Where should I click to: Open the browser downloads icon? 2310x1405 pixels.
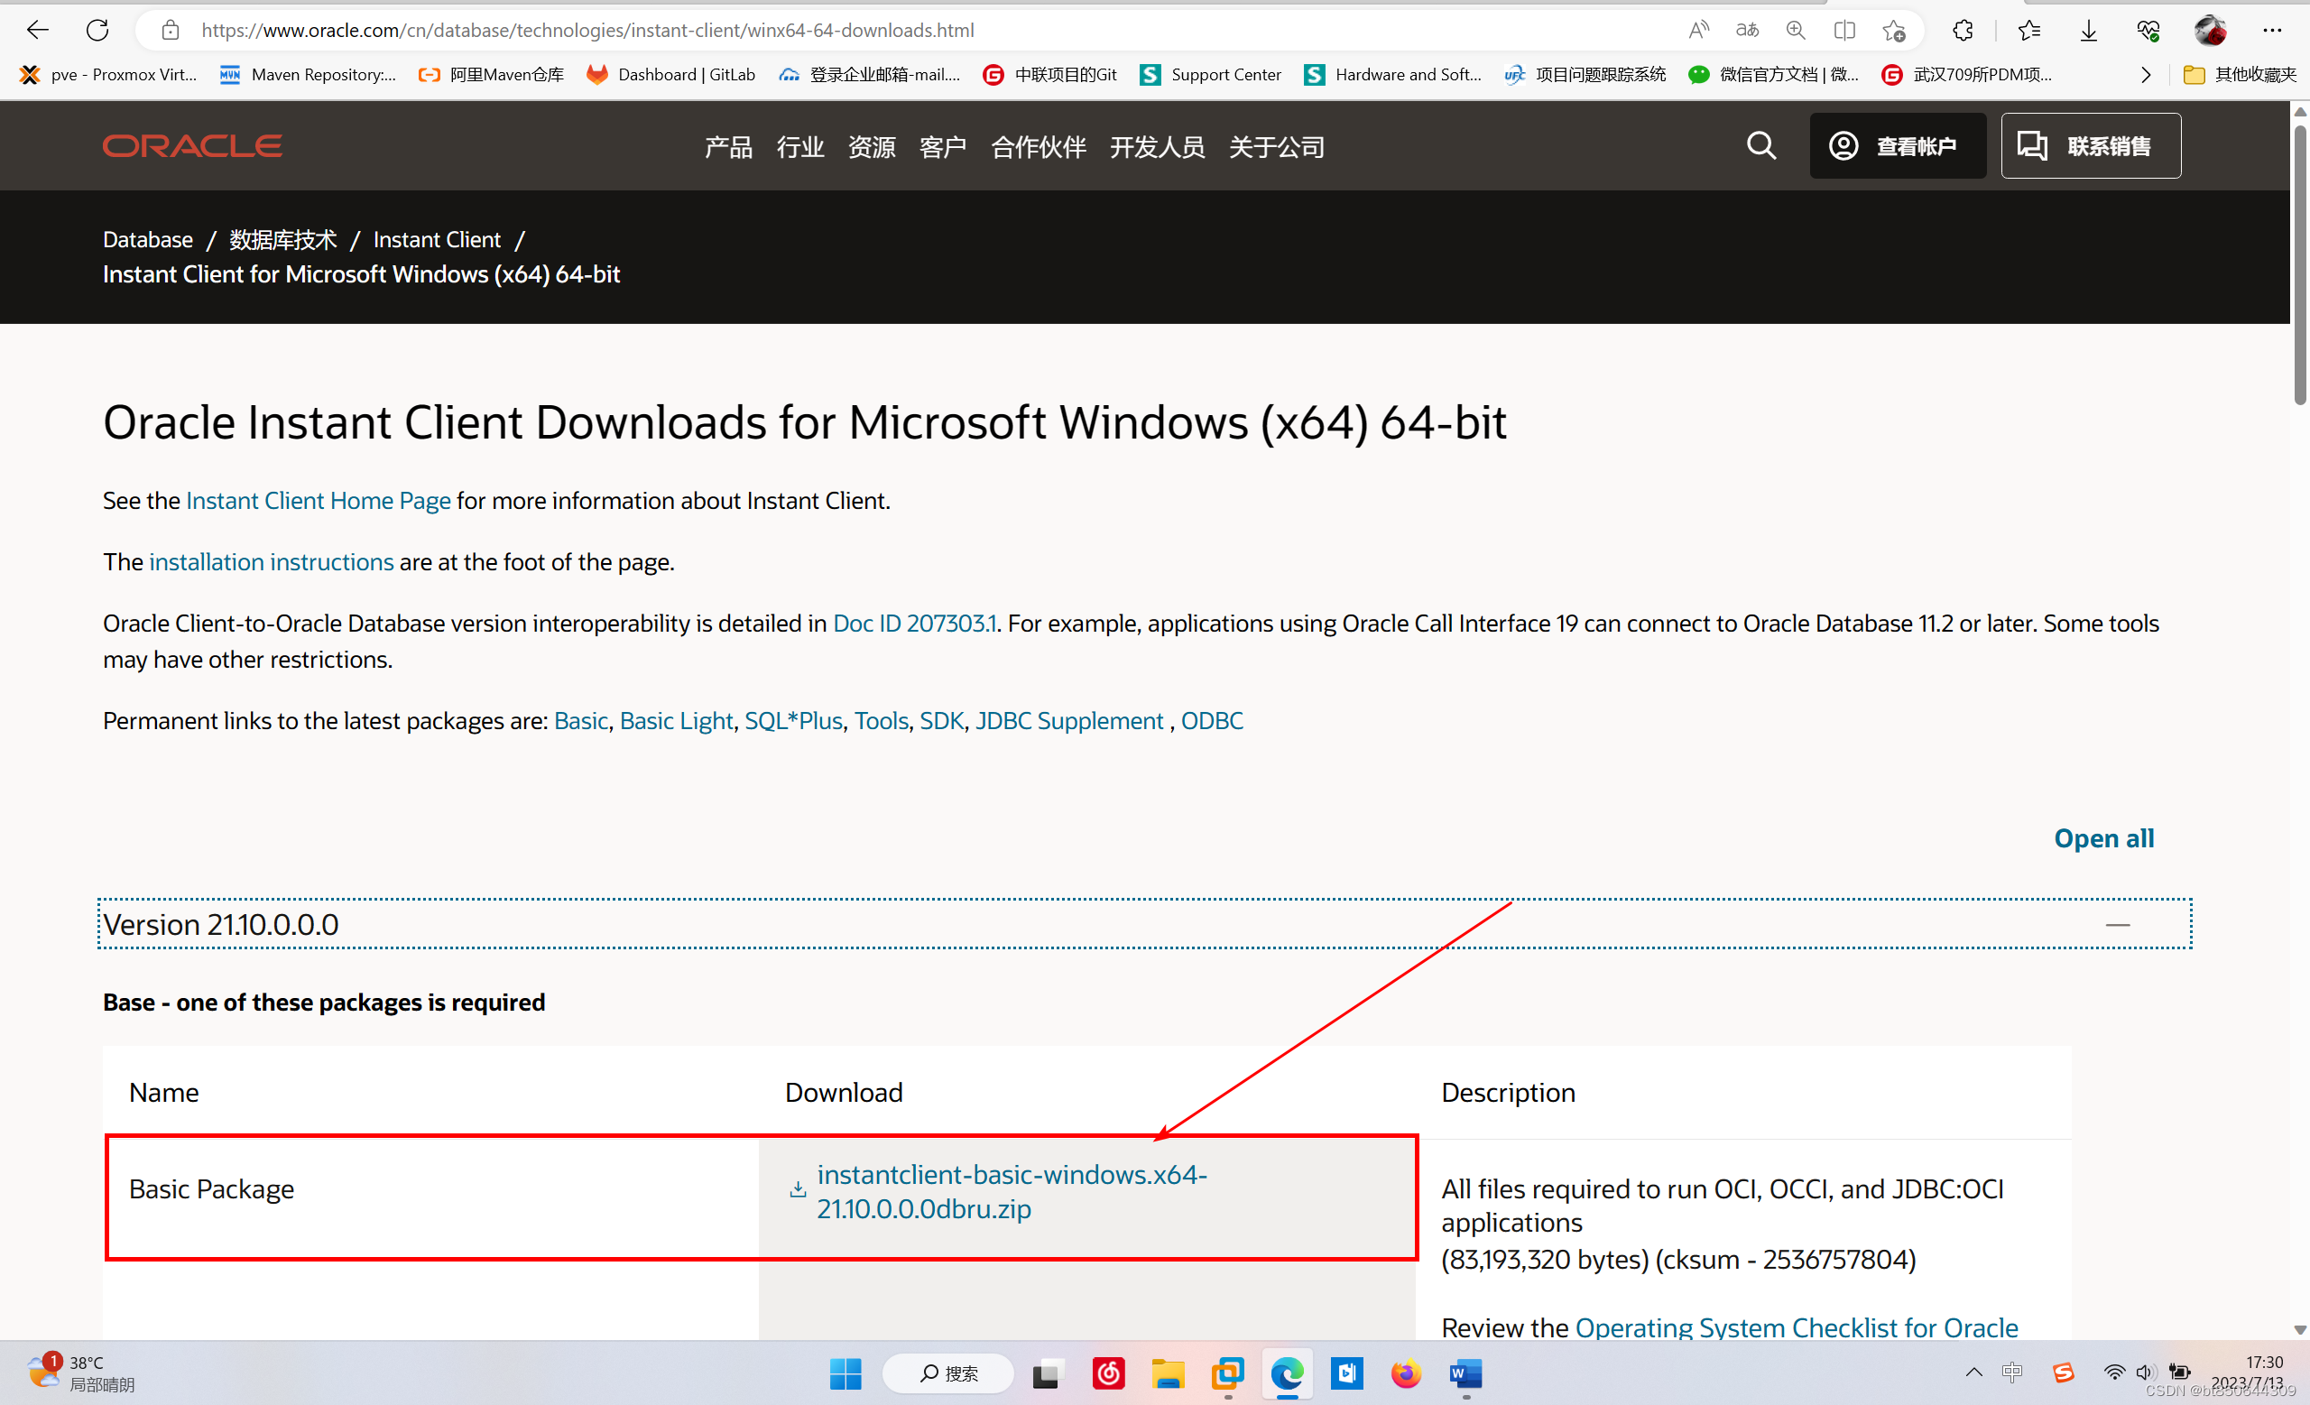(2088, 30)
